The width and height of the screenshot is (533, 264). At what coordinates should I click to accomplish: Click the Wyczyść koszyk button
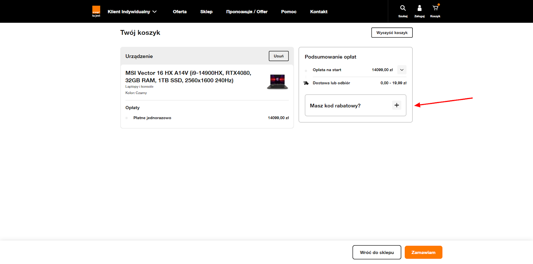click(392, 33)
